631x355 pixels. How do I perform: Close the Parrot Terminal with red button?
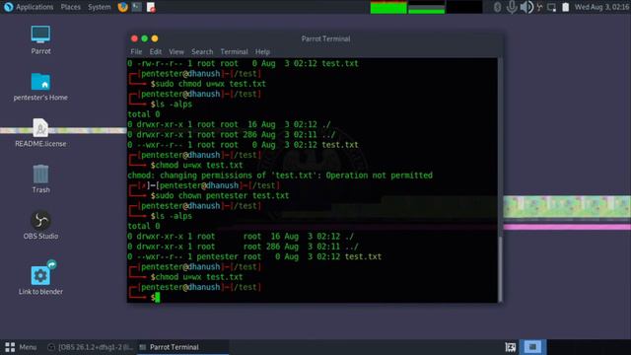click(x=134, y=38)
